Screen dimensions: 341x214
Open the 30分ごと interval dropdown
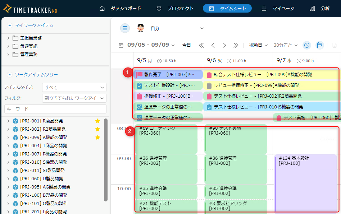(x=286, y=45)
